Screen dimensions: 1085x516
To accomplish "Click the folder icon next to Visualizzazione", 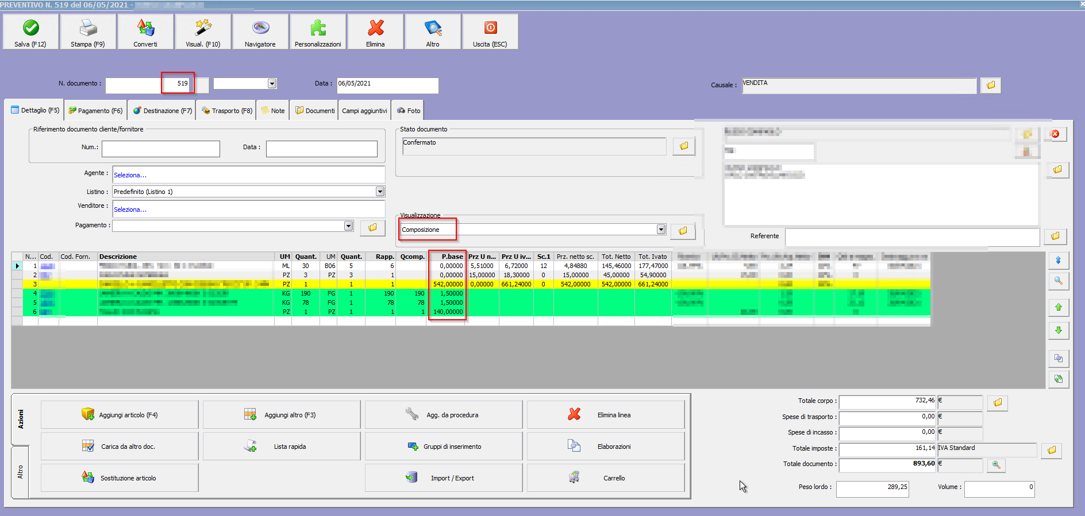I will point(683,231).
